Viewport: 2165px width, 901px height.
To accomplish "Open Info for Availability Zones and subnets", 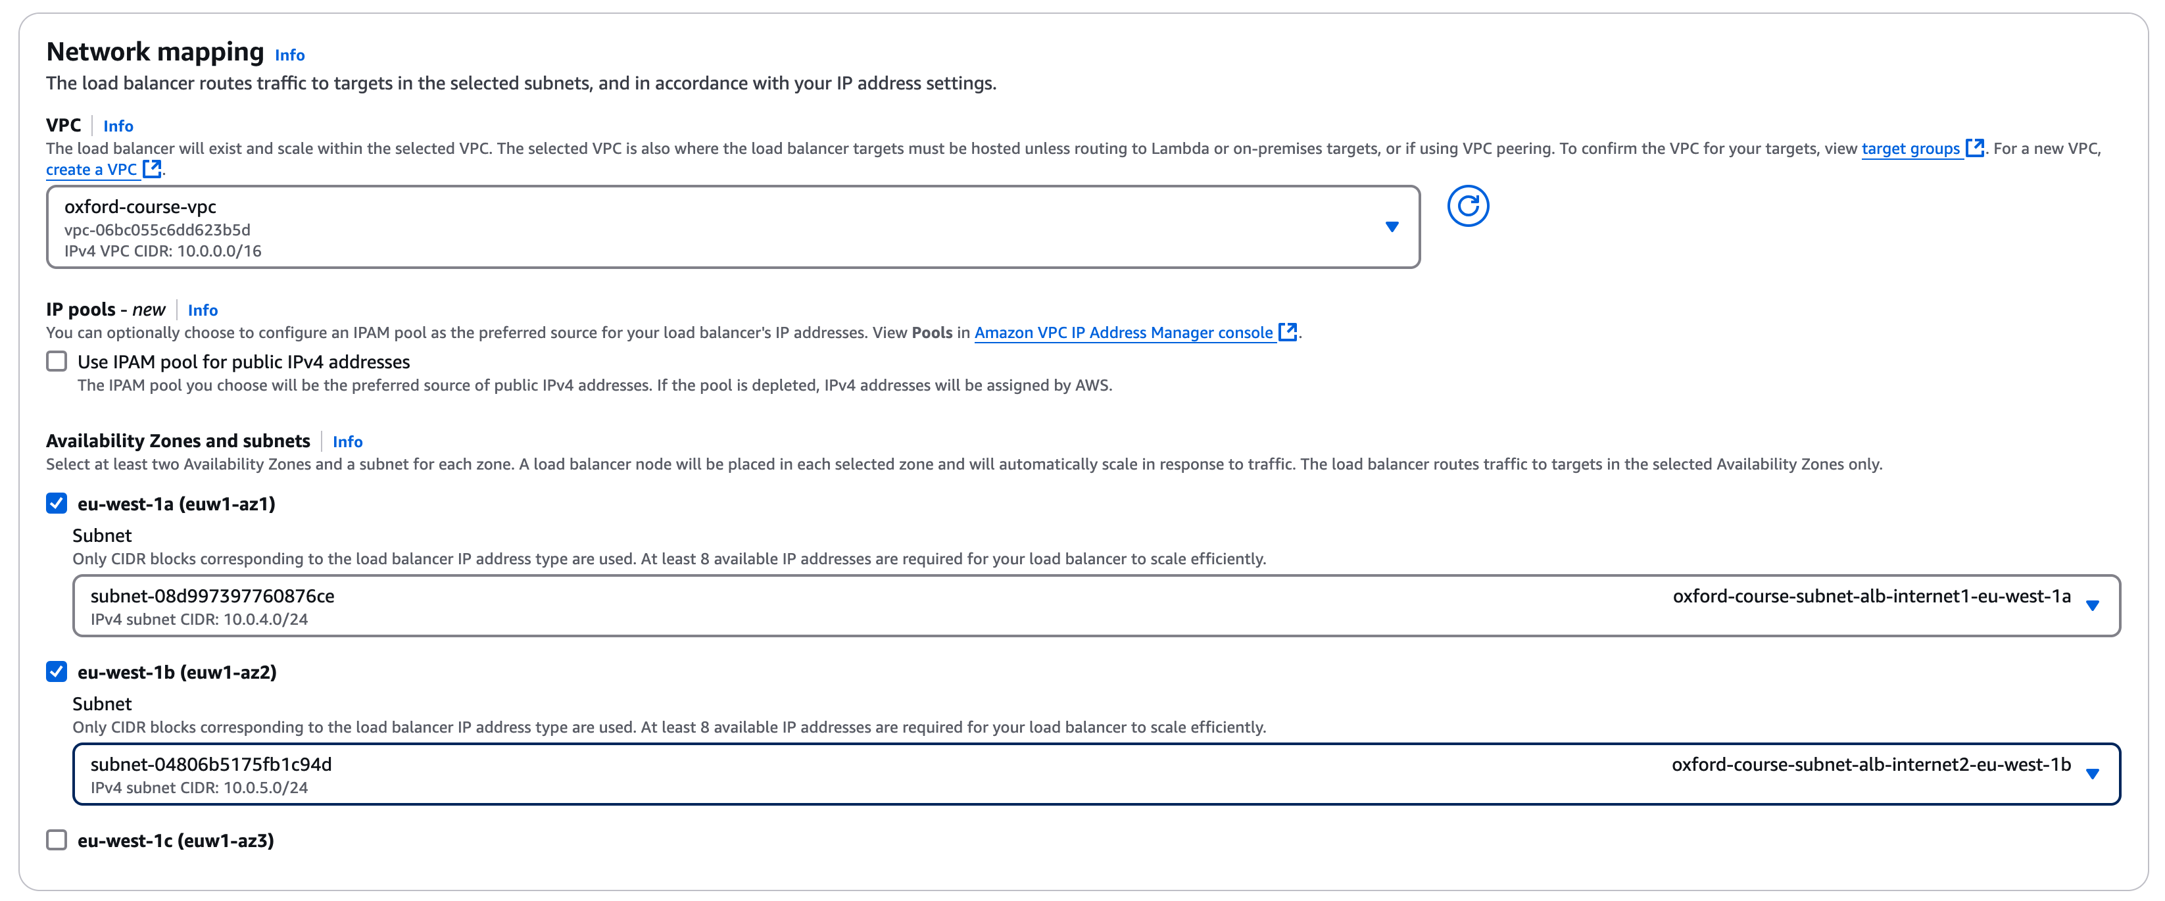I will pyautogui.click(x=347, y=441).
